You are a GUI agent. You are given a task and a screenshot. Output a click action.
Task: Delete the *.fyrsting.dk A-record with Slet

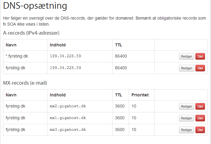pos(200,56)
